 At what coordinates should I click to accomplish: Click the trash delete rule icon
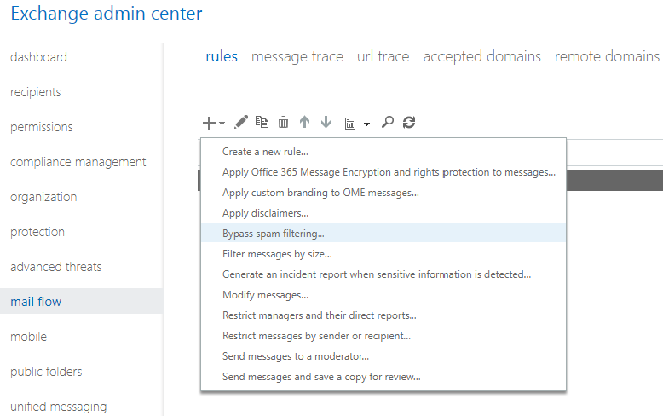284,123
